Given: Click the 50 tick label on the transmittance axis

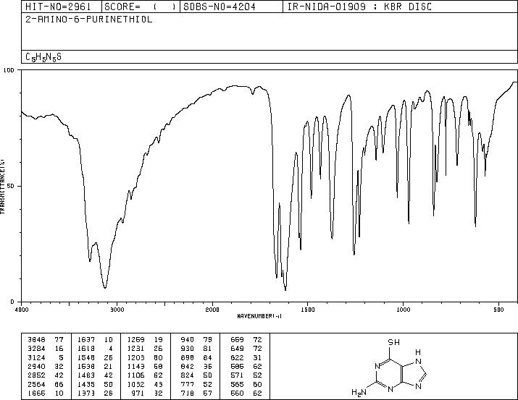Looking at the screenshot, I should tap(11, 186).
